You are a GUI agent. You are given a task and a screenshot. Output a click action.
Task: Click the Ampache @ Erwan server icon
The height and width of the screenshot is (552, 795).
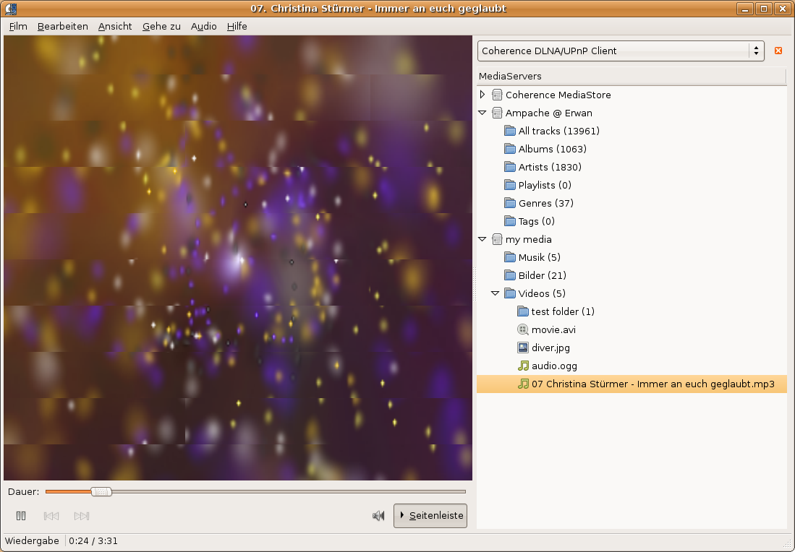498,113
